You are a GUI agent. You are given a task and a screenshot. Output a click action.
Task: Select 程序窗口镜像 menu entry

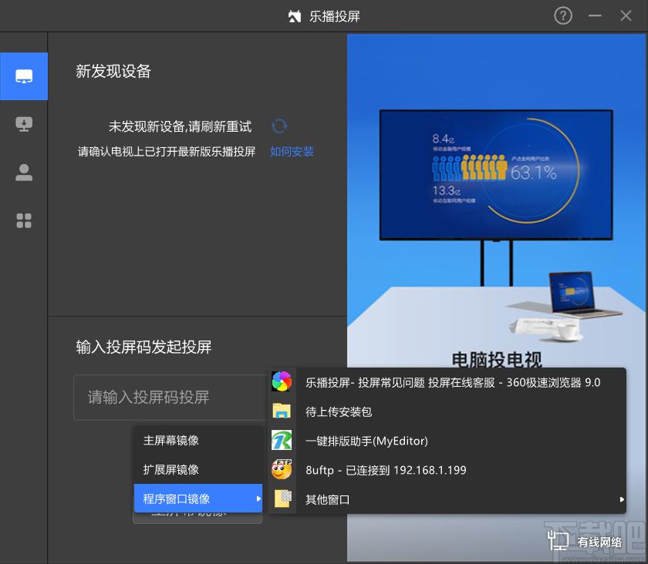pos(198,499)
